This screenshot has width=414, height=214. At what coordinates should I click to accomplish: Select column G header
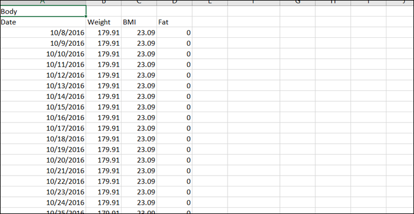pyautogui.click(x=298, y=2)
